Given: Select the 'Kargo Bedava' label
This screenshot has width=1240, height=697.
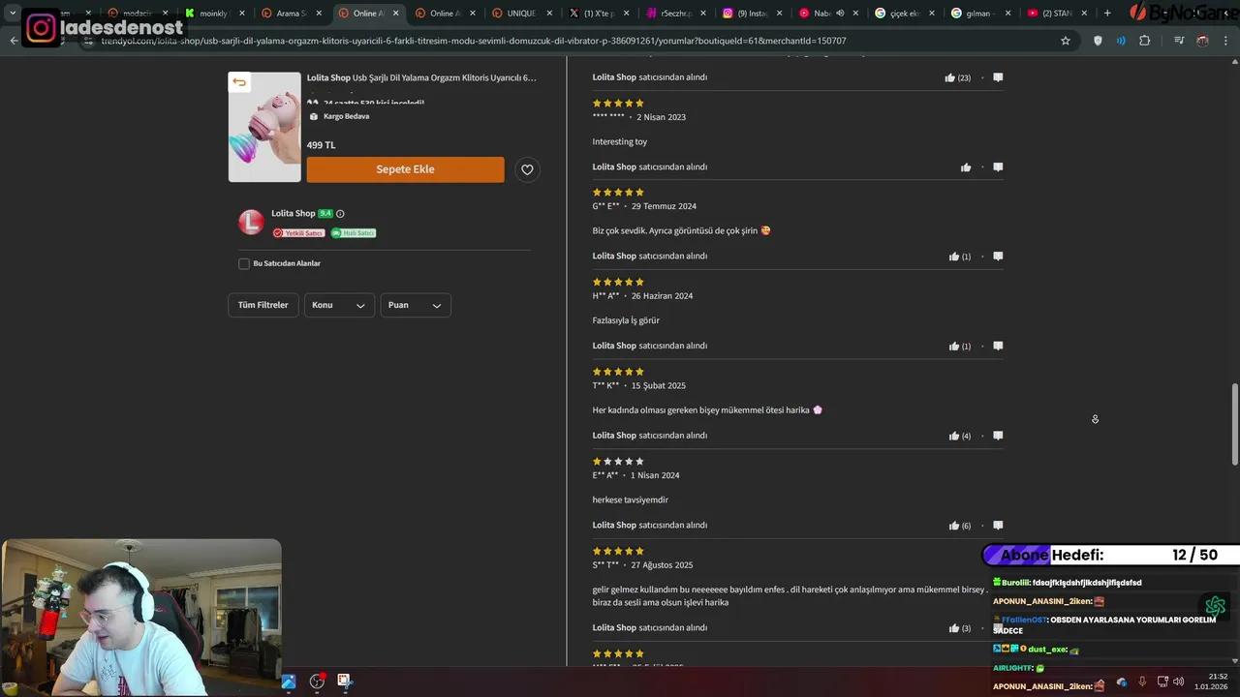Looking at the screenshot, I should pos(346,116).
